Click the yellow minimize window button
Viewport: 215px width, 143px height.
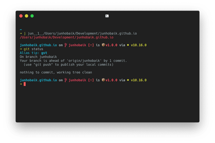tap(27, 16)
